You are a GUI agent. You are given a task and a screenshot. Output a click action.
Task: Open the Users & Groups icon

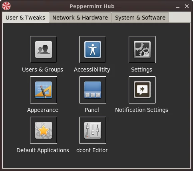pyautogui.click(x=44, y=50)
